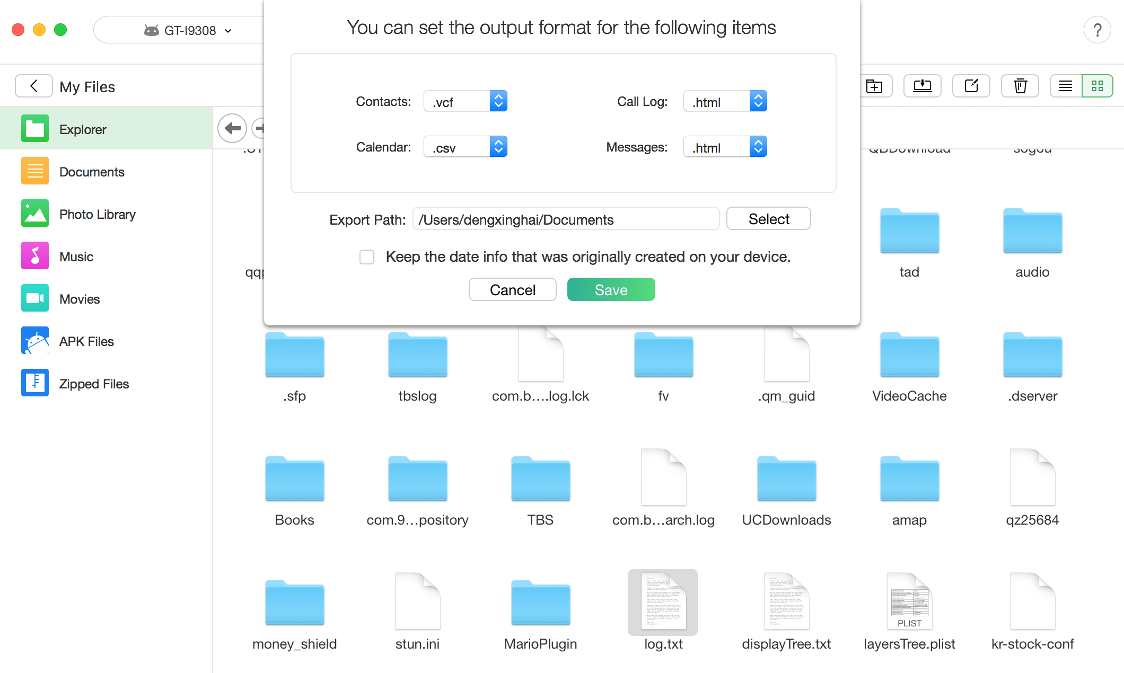Navigate back with the left arrow circle
Image resolution: width=1124 pixels, height=673 pixels.
pos(232,128)
